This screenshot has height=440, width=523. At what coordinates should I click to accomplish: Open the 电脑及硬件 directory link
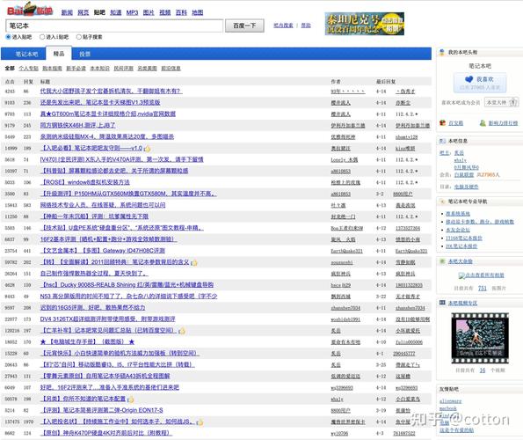(x=466, y=187)
